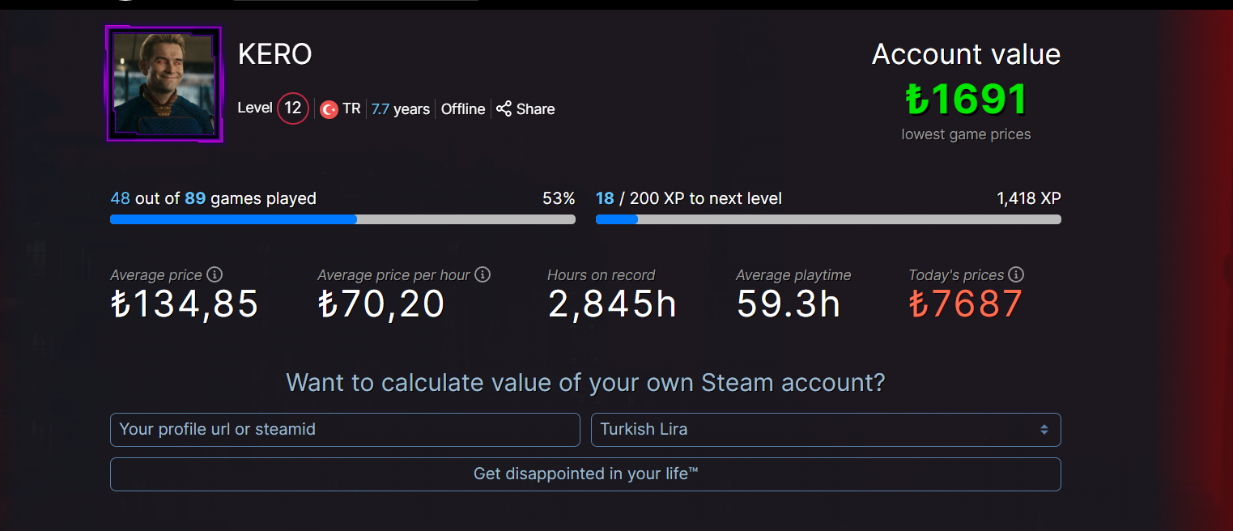This screenshot has height=531, width=1233.
Task: Click the ₺134,85 average price value
Action: [x=185, y=304]
